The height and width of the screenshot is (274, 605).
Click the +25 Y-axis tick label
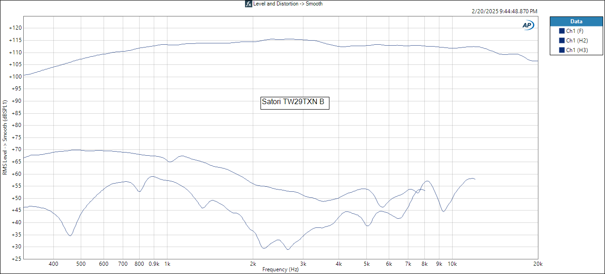point(16,258)
